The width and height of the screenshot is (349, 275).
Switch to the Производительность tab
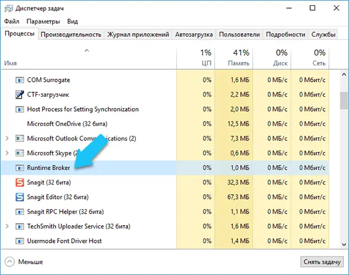pyautogui.click(x=71, y=34)
